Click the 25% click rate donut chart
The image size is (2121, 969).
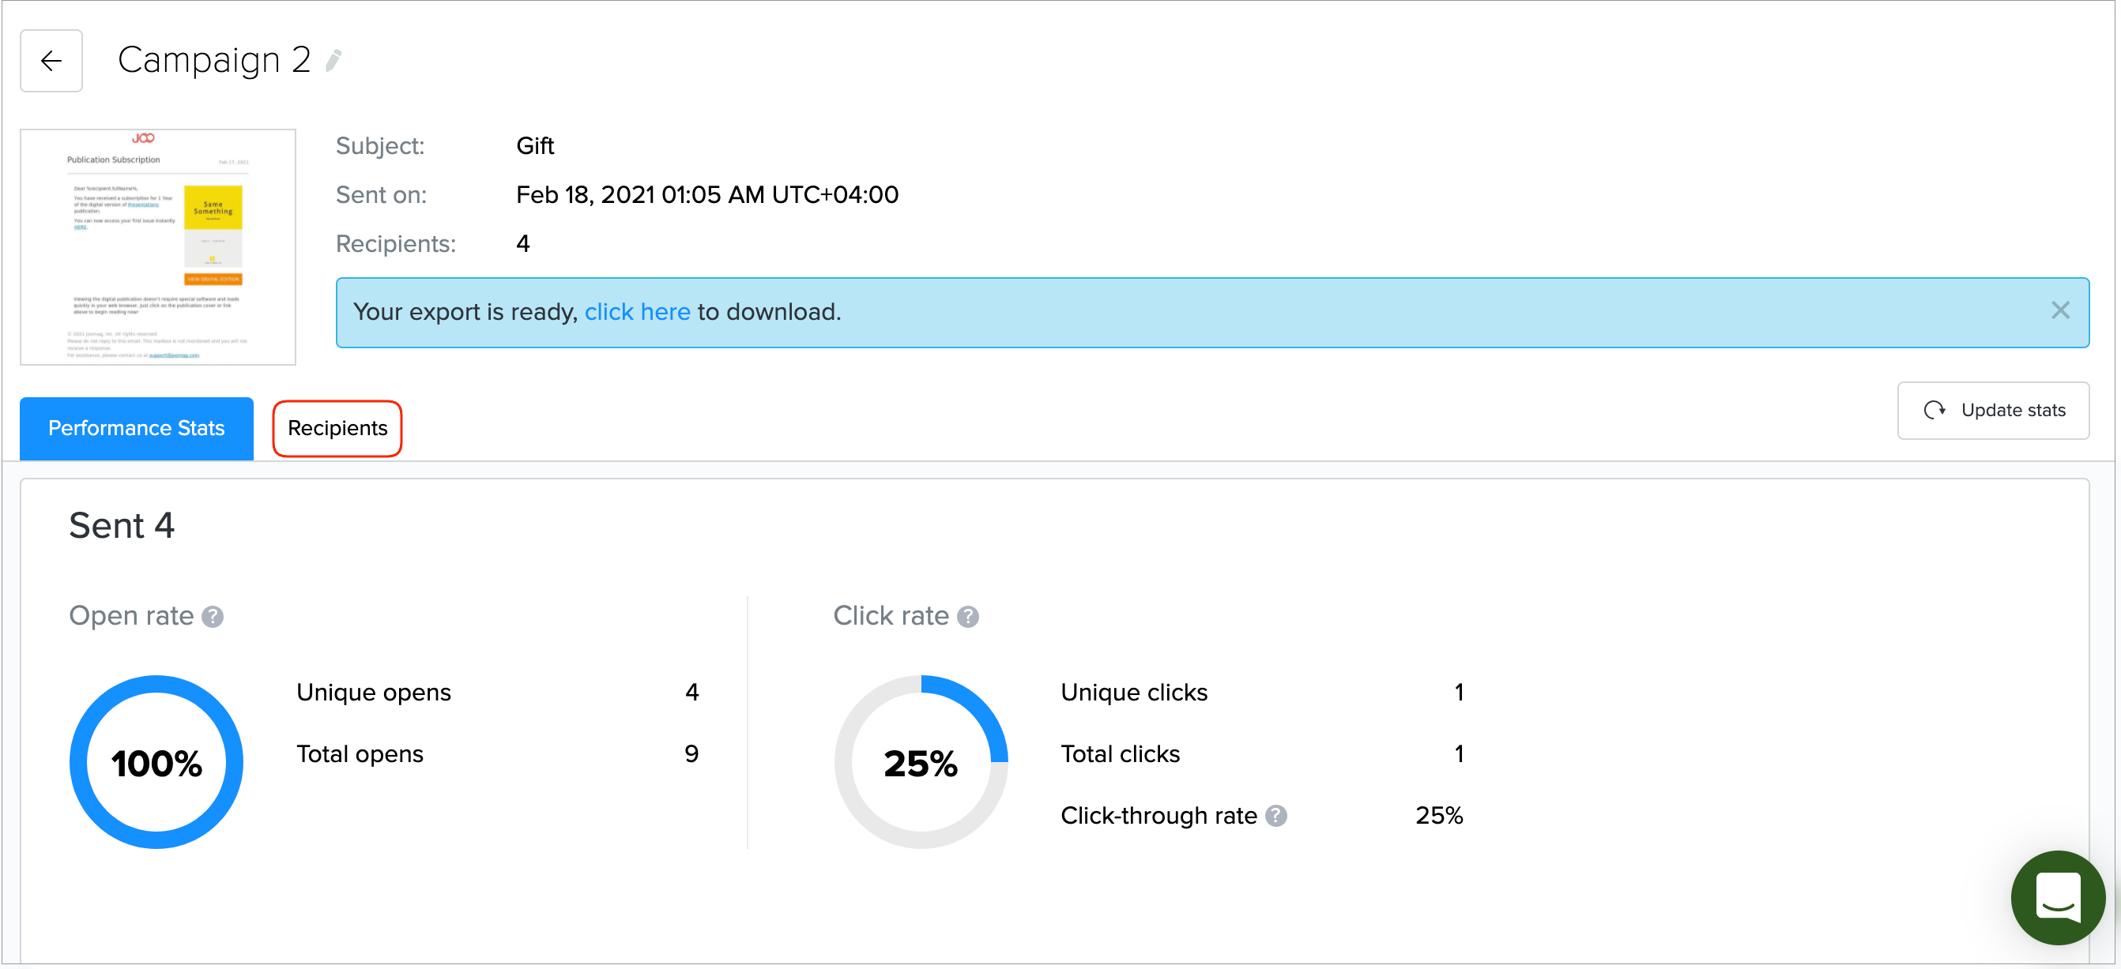point(921,762)
